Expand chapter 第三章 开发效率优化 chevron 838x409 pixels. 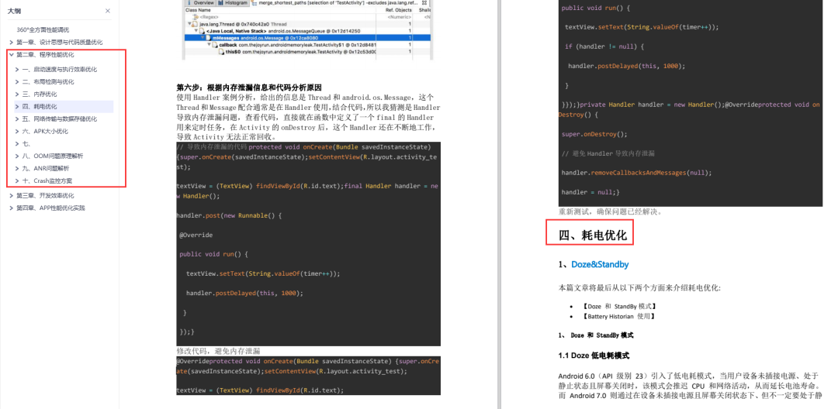tap(11, 196)
